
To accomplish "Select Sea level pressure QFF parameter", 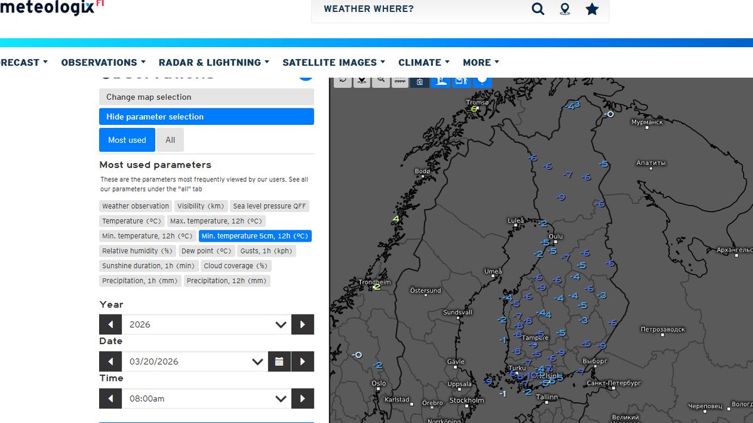I will pyautogui.click(x=270, y=206).
